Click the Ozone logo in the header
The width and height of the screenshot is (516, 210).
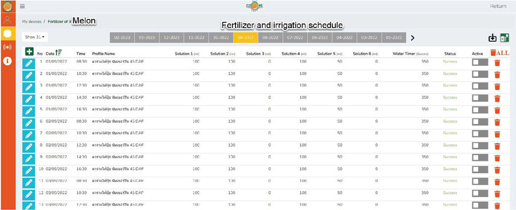(254, 6)
